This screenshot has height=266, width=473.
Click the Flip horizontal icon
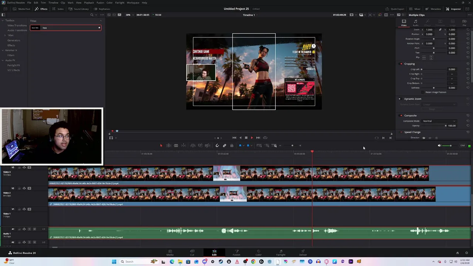tap(424, 58)
